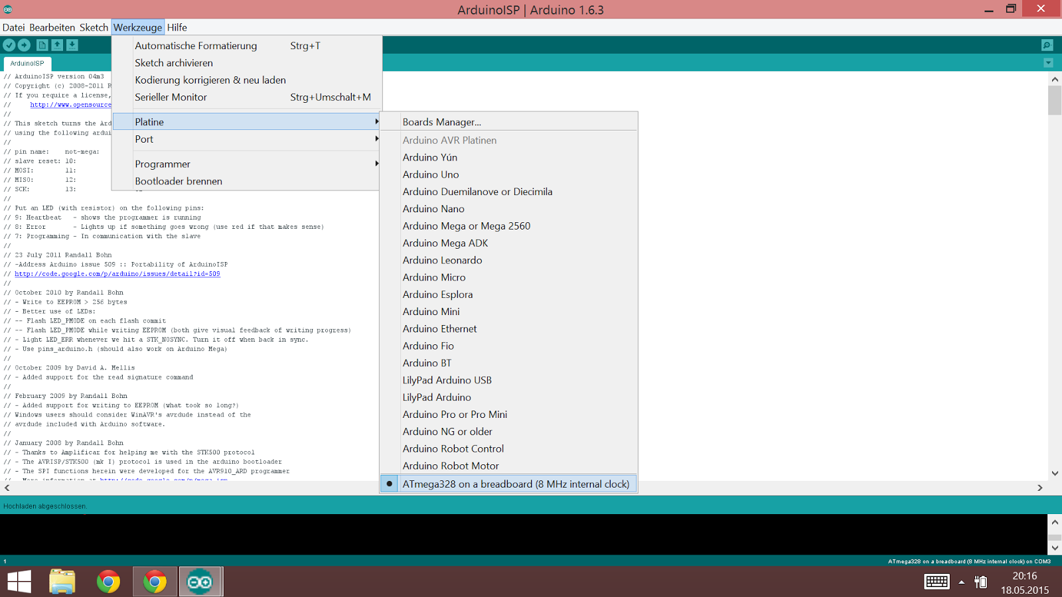The width and height of the screenshot is (1062, 597).
Task: Click the 'Hochladen abgeschlossen.' status text
Action: tap(45, 506)
